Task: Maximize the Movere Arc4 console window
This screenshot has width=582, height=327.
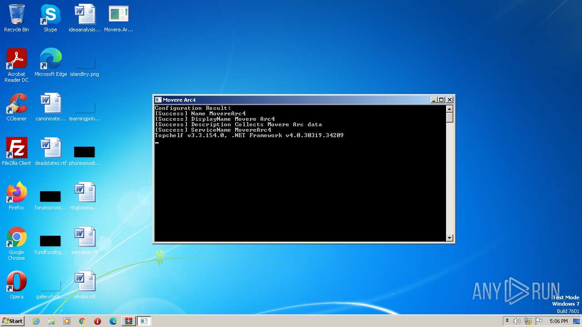Action: 442,100
